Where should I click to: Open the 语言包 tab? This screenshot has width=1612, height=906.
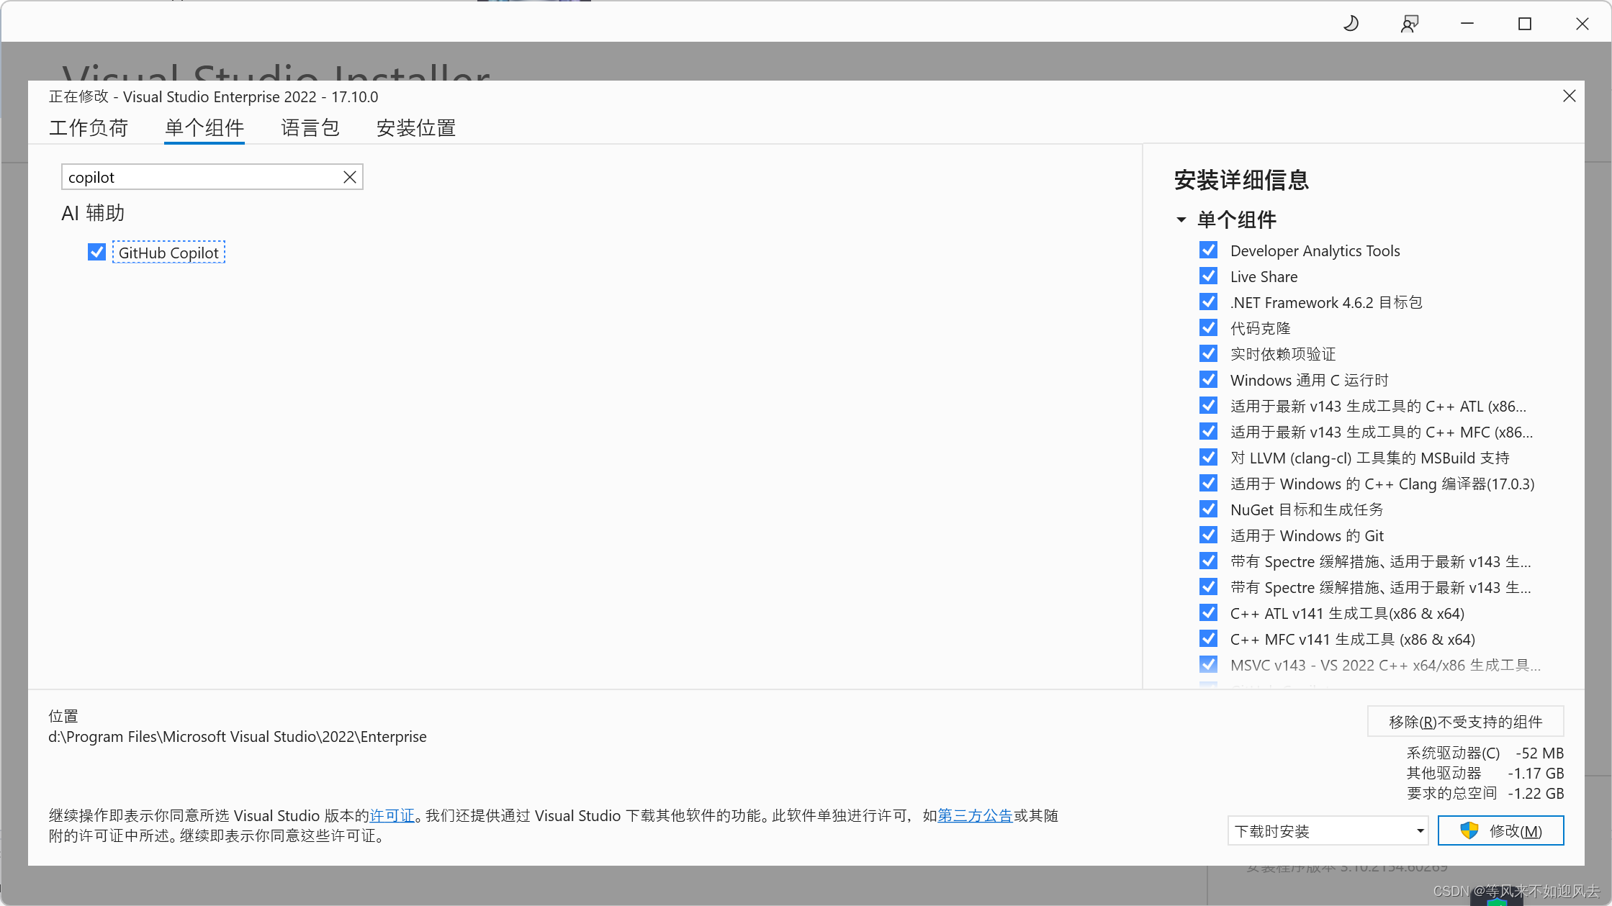coord(310,128)
